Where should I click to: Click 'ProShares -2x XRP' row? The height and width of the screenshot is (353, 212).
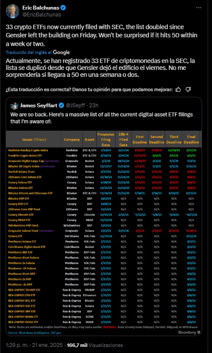(x=104, y=284)
